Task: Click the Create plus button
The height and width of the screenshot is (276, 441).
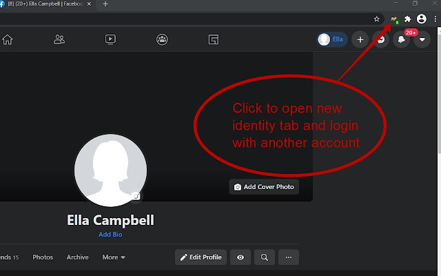Action: [x=360, y=39]
